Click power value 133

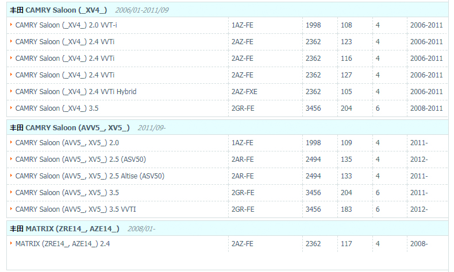pyautogui.click(x=347, y=176)
